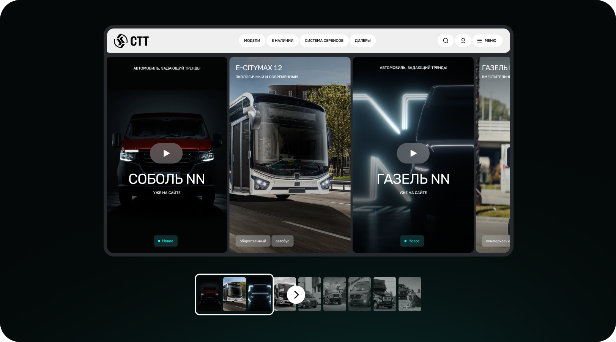Screen dimensions: 616x342
Task: Click the CTT logo icon
Action: click(121, 41)
